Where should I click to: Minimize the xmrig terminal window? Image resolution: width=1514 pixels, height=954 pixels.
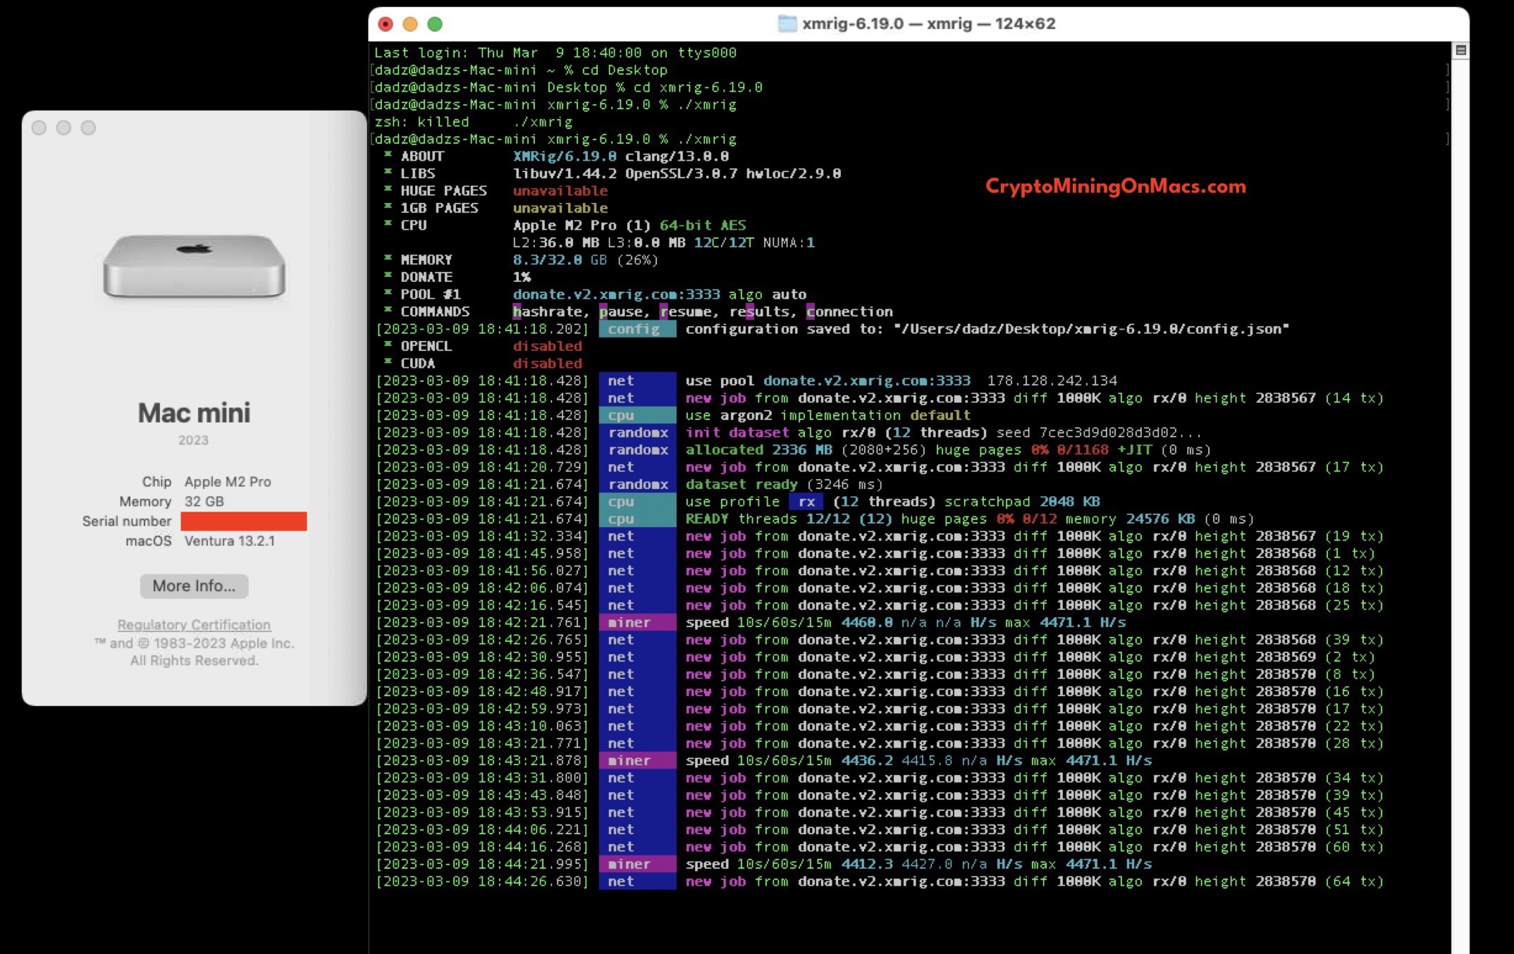pos(410,25)
